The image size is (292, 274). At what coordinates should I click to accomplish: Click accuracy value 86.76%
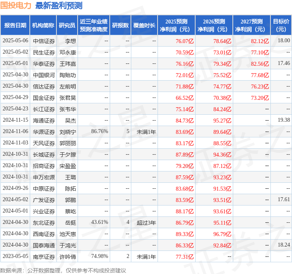click(x=100, y=132)
